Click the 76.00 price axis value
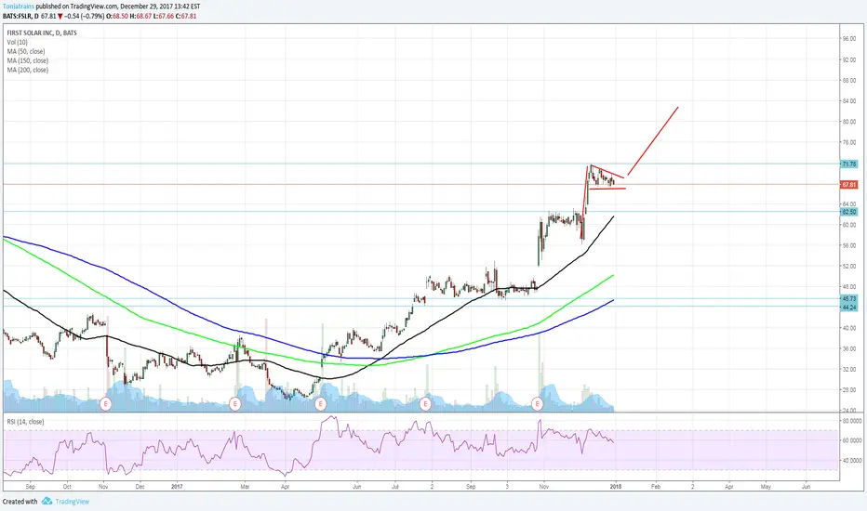Image resolution: width=867 pixels, height=511 pixels. pyautogui.click(x=848, y=142)
